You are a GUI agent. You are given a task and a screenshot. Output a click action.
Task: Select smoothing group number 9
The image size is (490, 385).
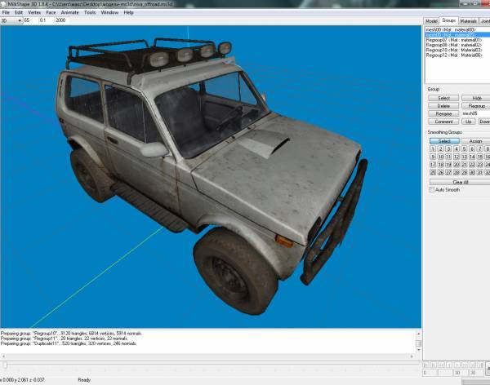(432, 157)
